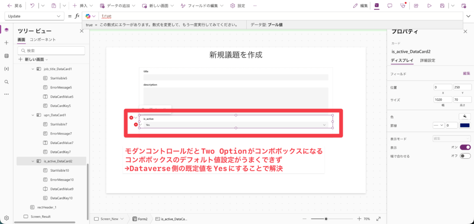The height and width of the screenshot is (224, 474).
Task: Click the Undo icon in top toolbar
Action: coord(32,6)
